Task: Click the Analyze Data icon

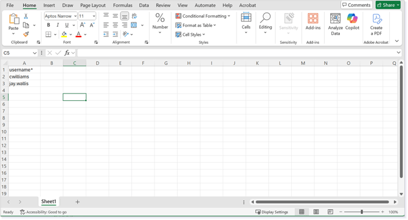Action: coord(336,24)
